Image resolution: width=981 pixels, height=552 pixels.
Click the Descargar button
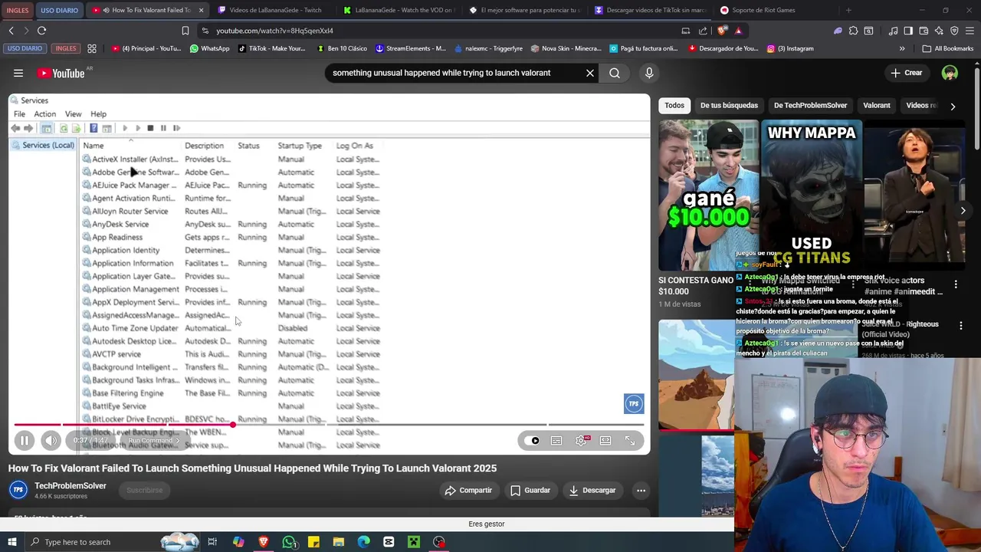coord(592,491)
